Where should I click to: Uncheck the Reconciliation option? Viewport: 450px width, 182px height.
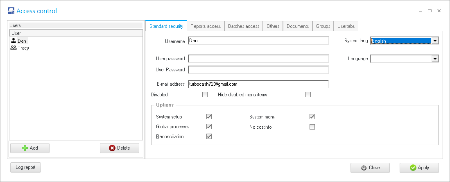click(x=209, y=136)
